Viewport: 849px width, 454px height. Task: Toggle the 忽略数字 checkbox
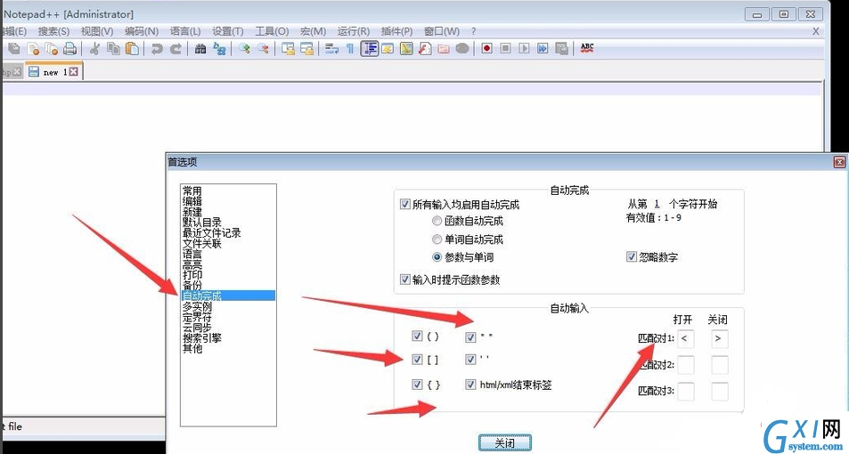coord(632,257)
